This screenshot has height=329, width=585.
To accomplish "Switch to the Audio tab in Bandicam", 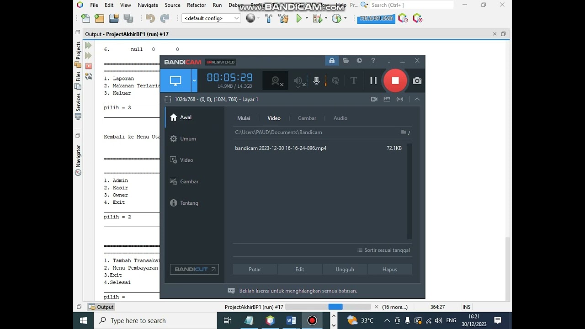I will (x=340, y=118).
